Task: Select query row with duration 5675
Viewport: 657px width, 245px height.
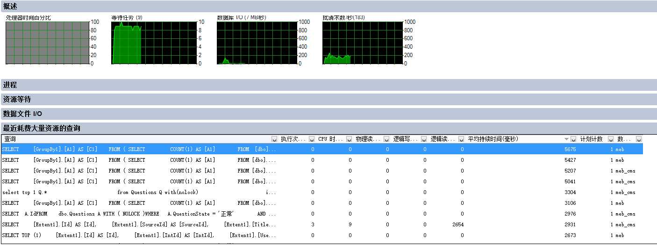Action: point(322,149)
